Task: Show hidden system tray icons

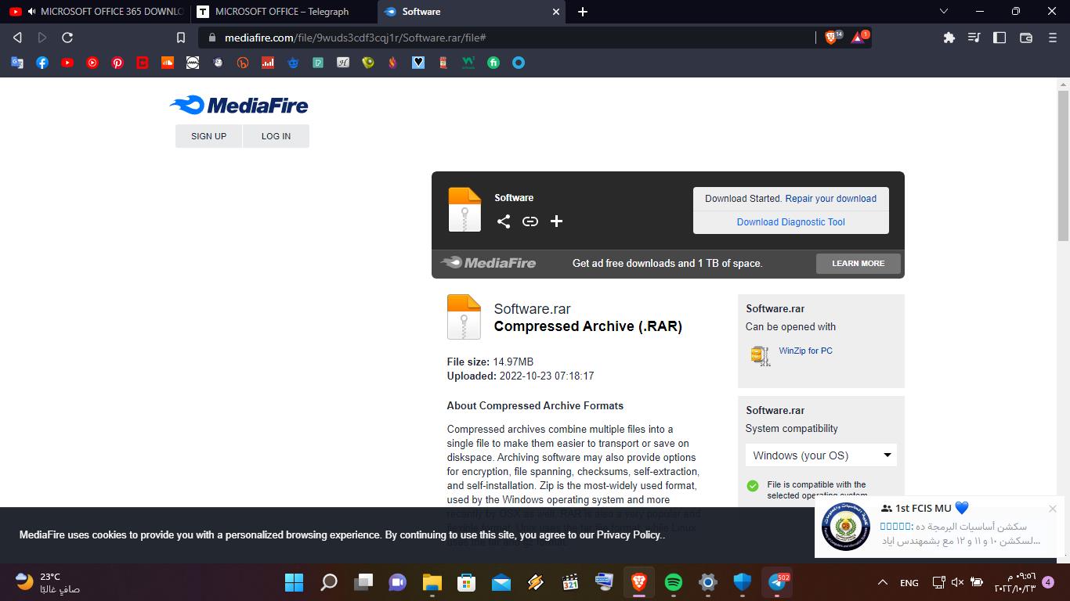Action: pos(883,582)
